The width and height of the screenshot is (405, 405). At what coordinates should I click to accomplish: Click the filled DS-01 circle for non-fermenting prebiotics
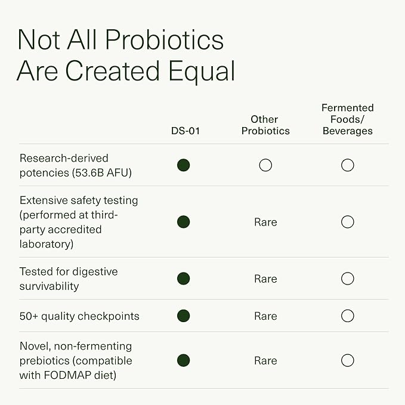[184, 360]
